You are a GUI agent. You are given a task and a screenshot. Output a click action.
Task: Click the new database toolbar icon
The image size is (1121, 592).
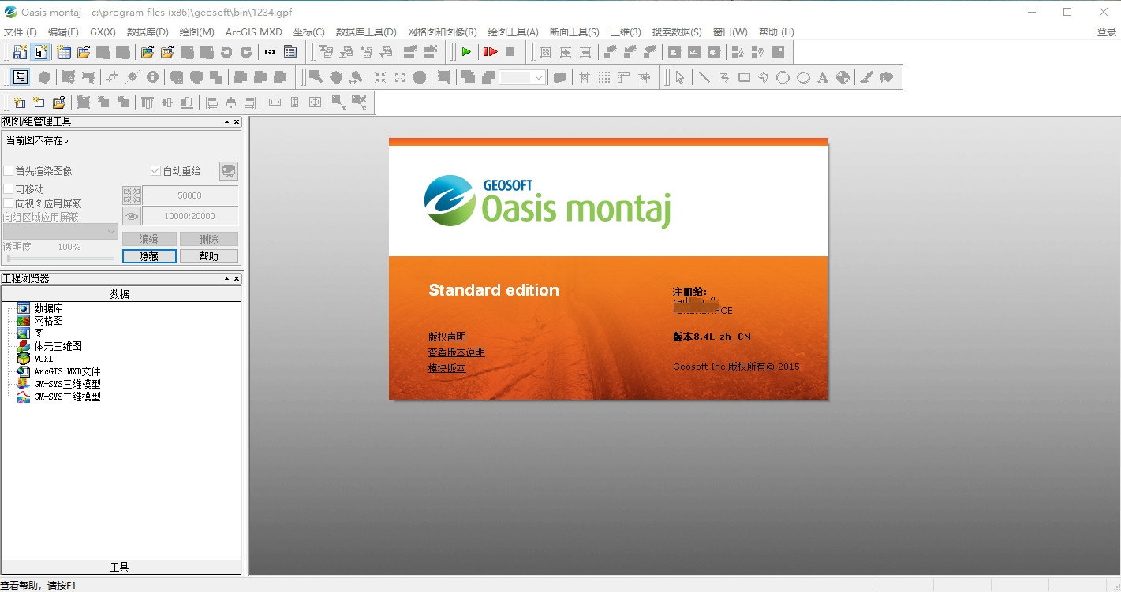pos(64,52)
